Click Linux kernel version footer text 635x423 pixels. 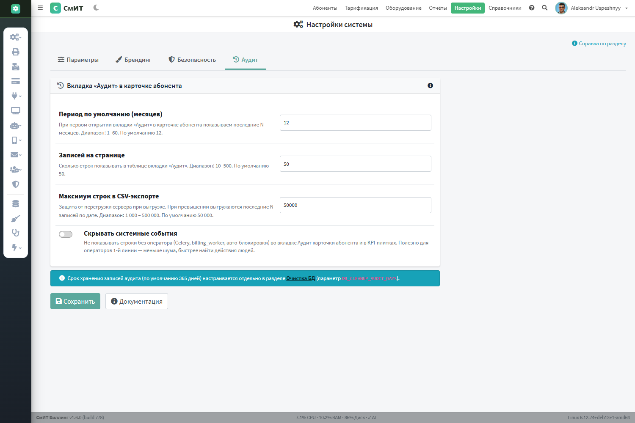pyautogui.click(x=599, y=418)
